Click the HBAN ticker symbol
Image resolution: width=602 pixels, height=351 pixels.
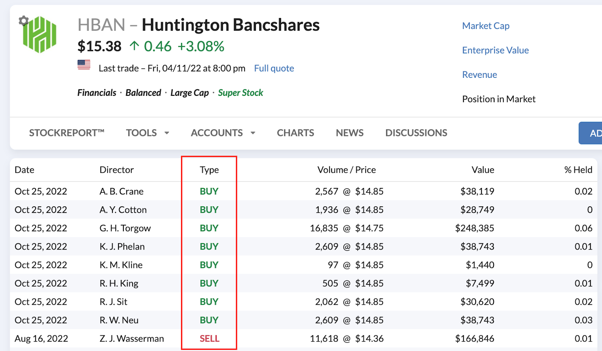(x=101, y=25)
